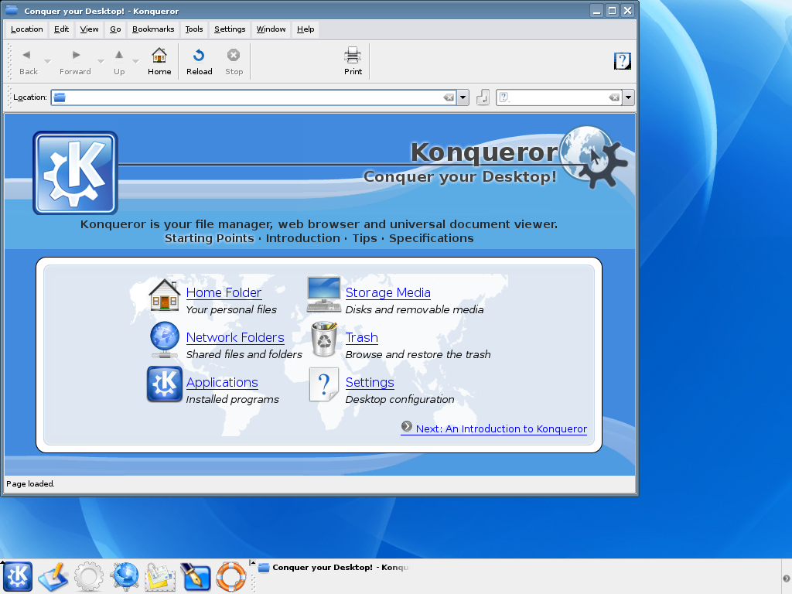The width and height of the screenshot is (792, 594).
Task: Go to the Introduction section link
Action: (x=303, y=238)
